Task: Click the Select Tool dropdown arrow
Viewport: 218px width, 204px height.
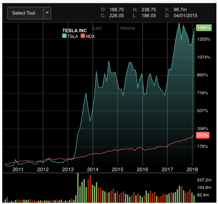Action: tap(47, 13)
